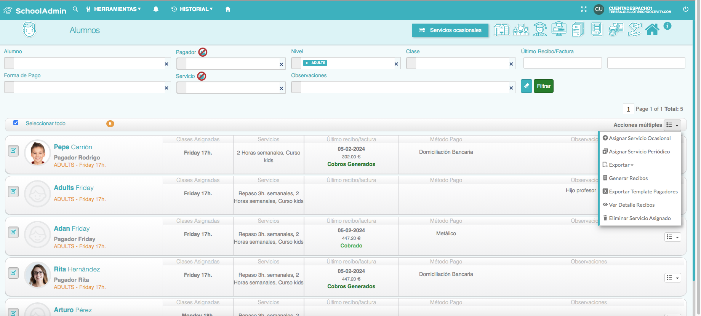The height and width of the screenshot is (316, 701).
Task: Click Pepe Carrión's photo thumbnail
Action: (x=37, y=153)
